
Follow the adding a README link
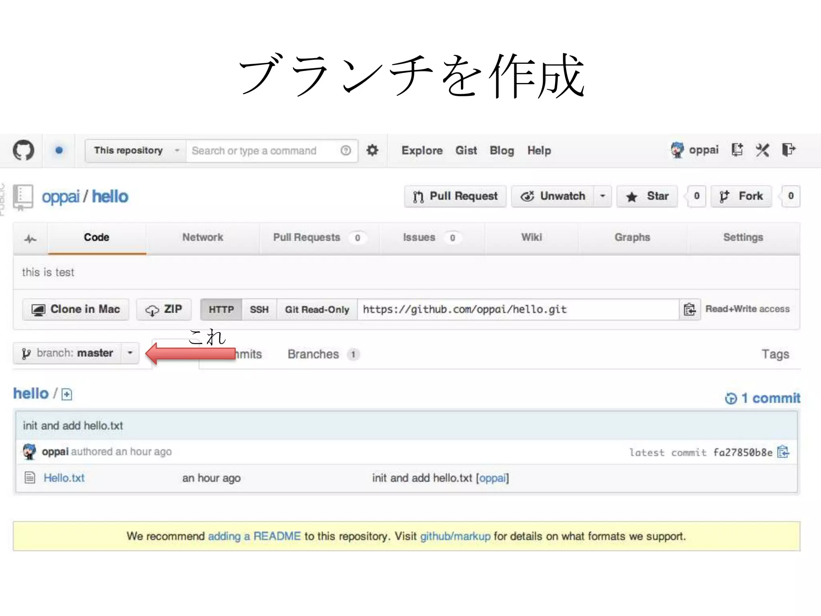254,536
